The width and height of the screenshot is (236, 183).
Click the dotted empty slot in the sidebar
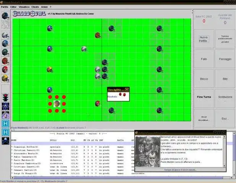click(6, 25)
